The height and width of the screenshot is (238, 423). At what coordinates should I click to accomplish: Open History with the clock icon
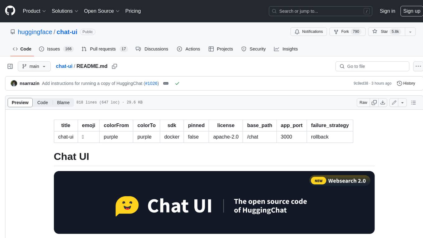coord(406,83)
